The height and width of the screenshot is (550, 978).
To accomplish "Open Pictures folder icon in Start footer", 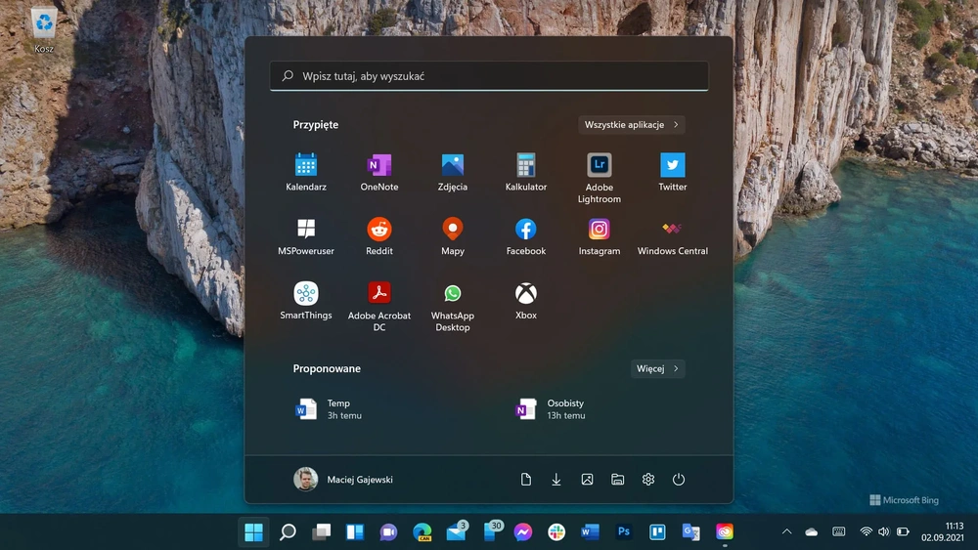I will point(587,479).
